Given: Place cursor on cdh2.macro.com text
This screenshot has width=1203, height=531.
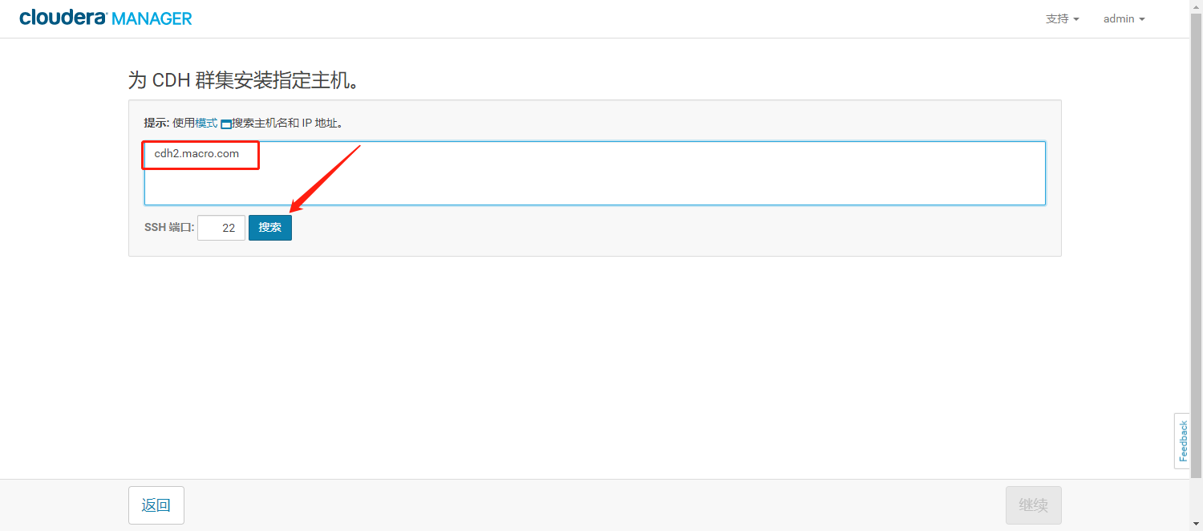Looking at the screenshot, I should (x=196, y=154).
